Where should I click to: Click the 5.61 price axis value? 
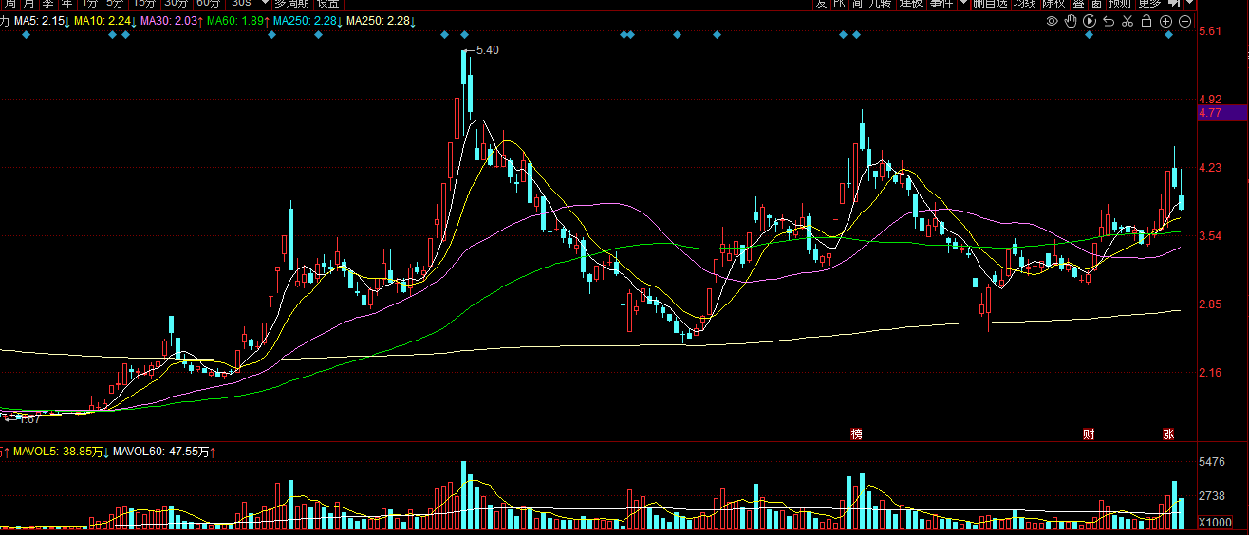[x=1210, y=31]
